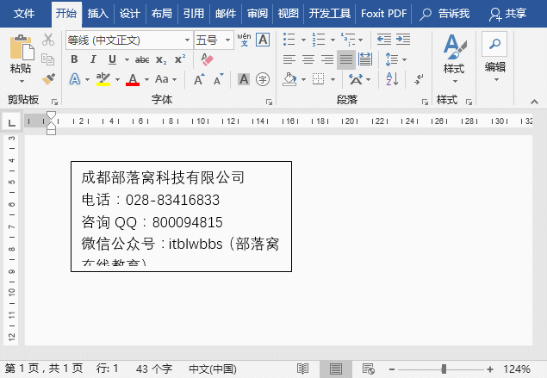Switch to the 审阅 tab
Screen dimensions: 547x378
(x=257, y=14)
